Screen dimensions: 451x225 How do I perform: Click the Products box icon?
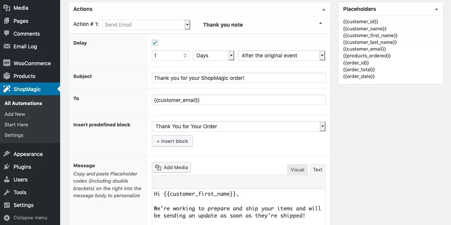(7, 76)
